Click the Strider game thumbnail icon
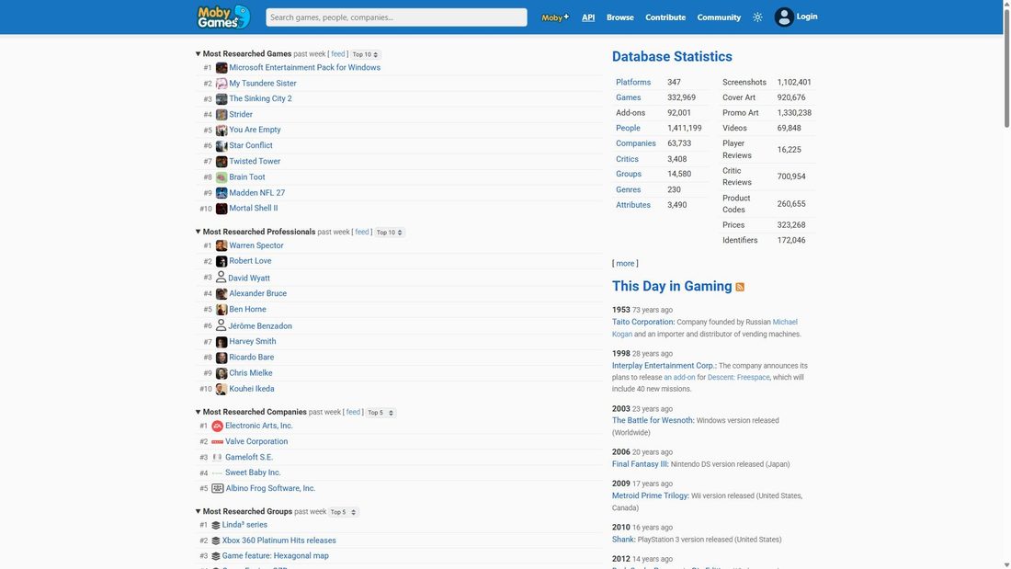 222,114
